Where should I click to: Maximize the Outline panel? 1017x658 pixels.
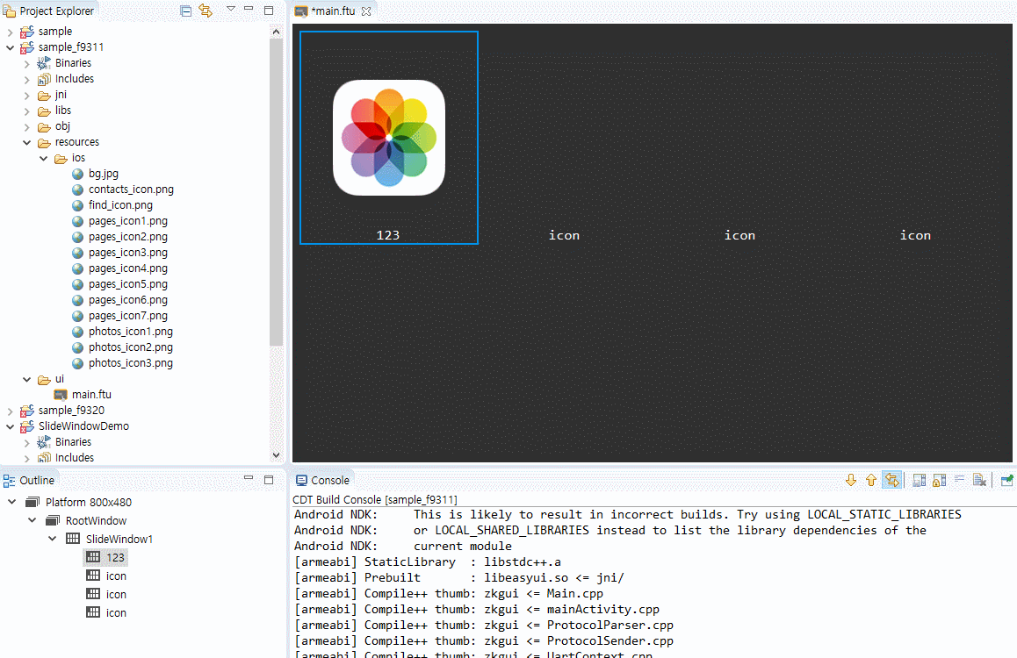(269, 479)
